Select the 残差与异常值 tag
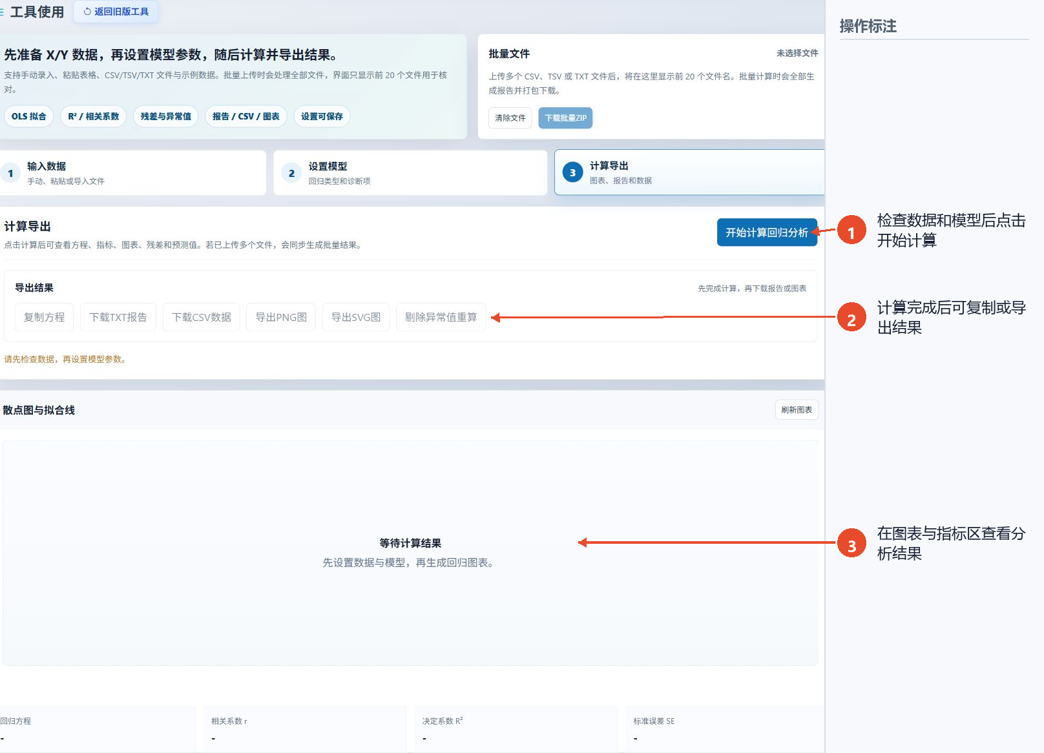The height and width of the screenshot is (753, 1044). 166,116
